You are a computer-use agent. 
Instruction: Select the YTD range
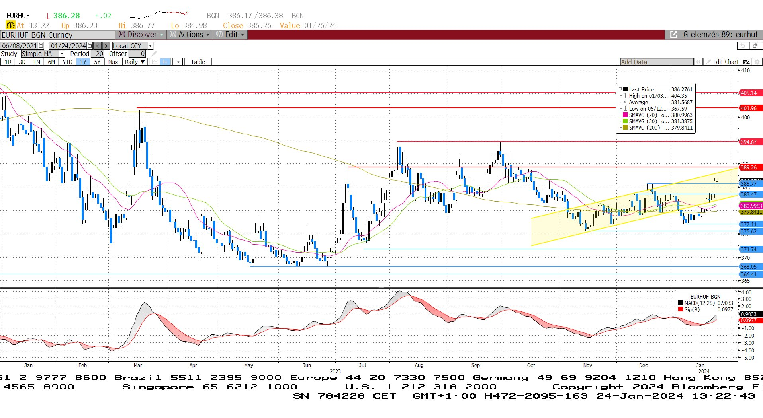(x=68, y=62)
